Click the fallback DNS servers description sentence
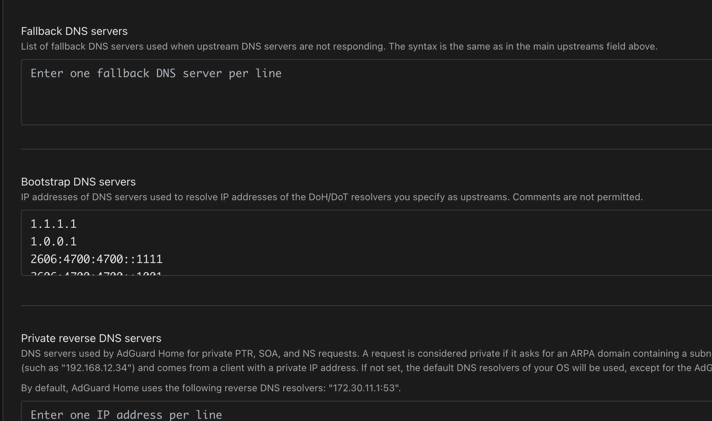 click(339, 47)
